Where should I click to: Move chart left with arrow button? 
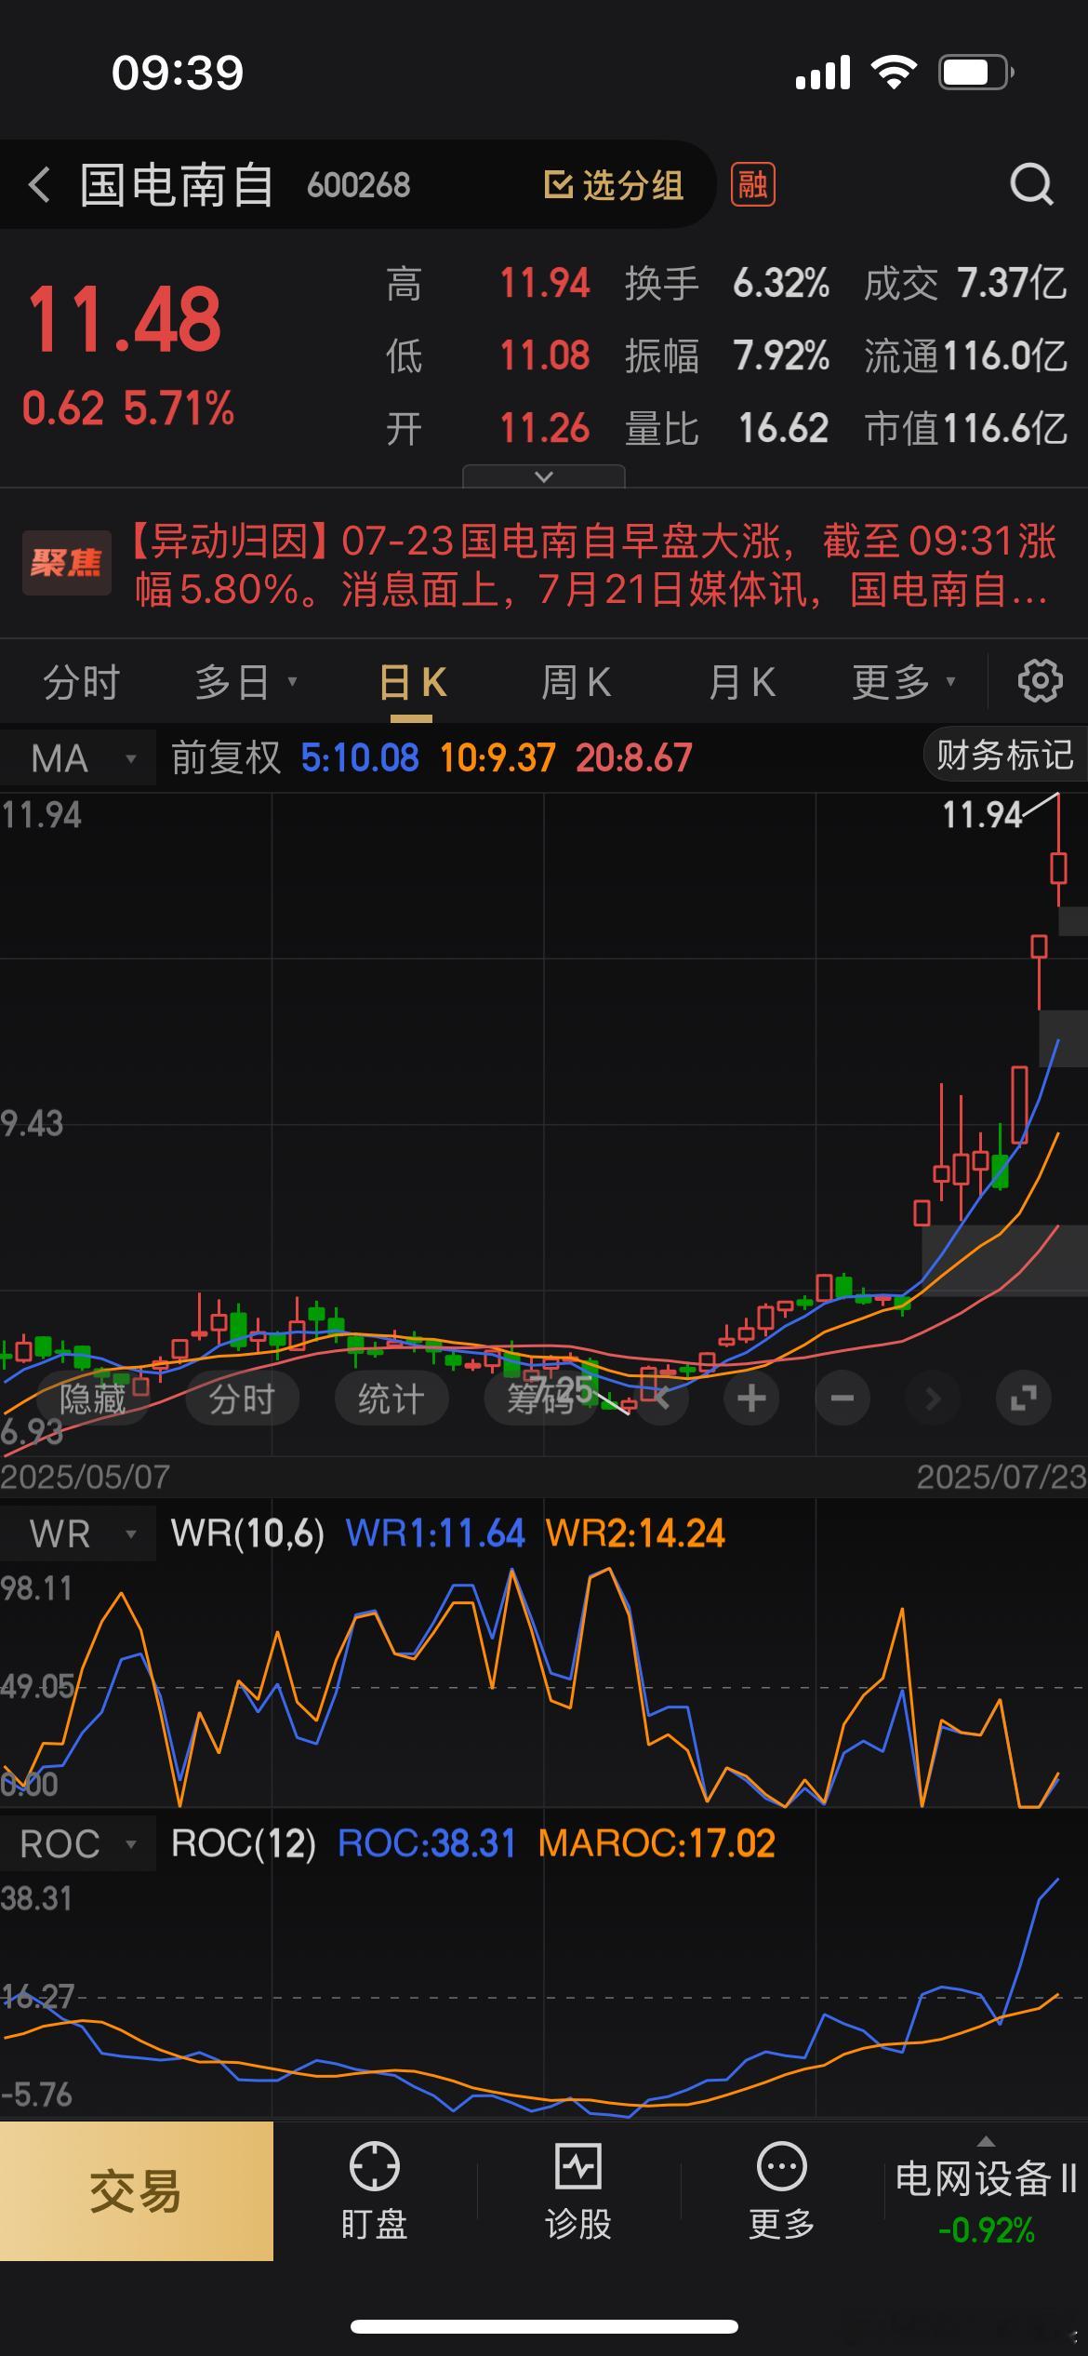pyautogui.click(x=662, y=1398)
